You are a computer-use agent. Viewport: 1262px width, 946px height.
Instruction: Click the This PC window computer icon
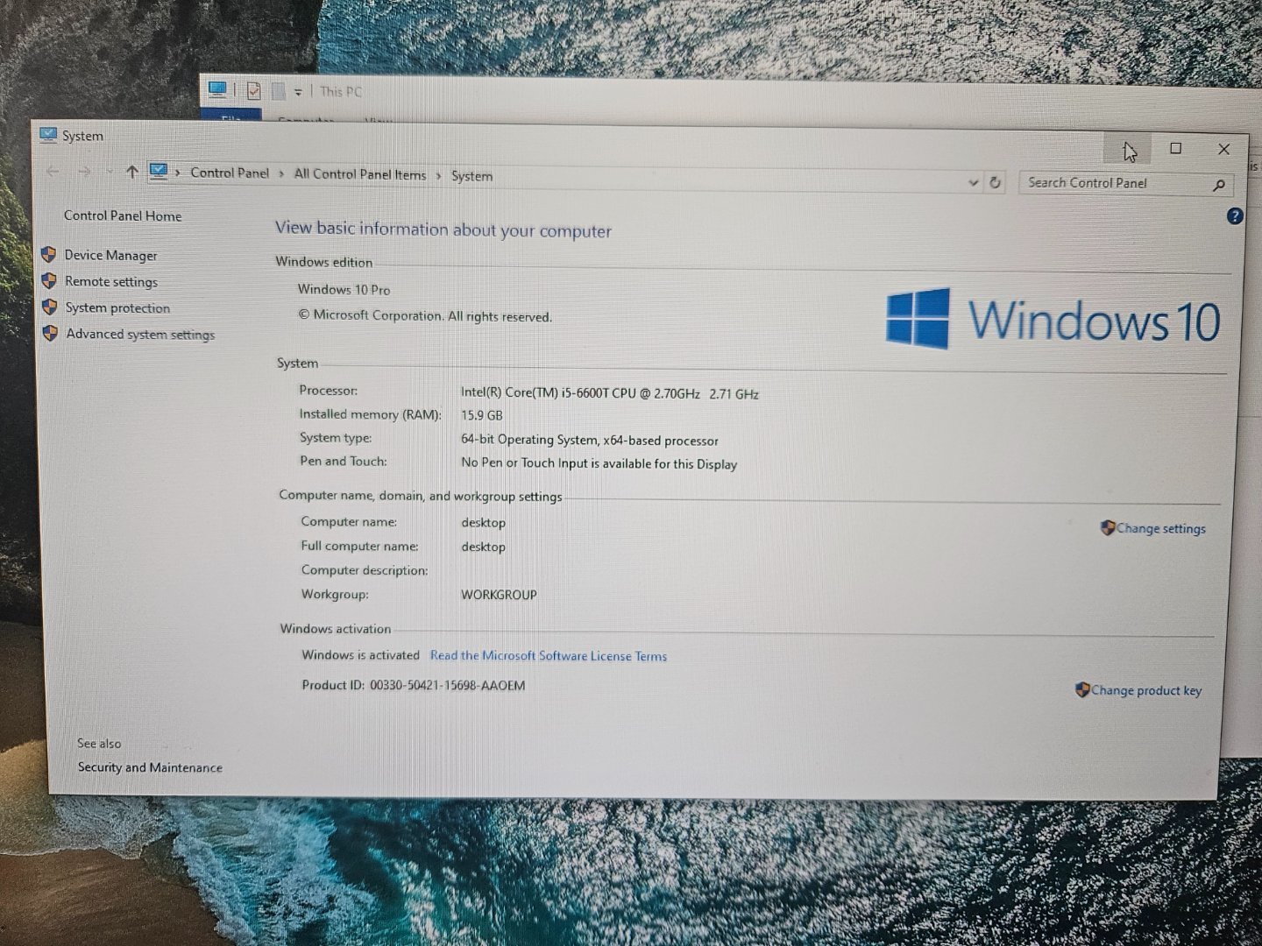coord(218,88)
